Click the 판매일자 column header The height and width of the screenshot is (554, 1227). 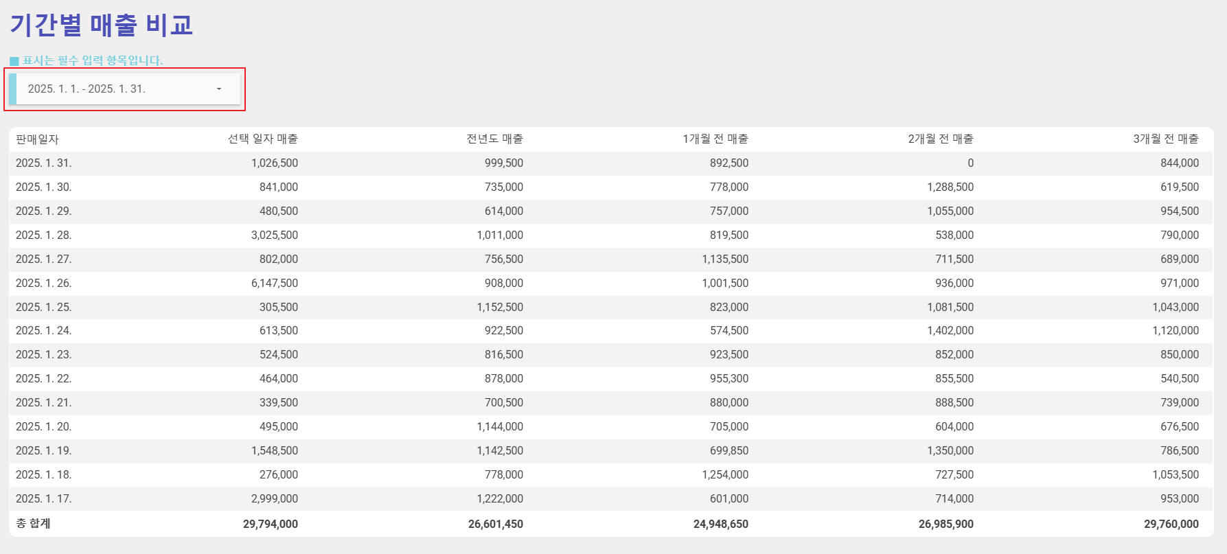click(37, 139)
